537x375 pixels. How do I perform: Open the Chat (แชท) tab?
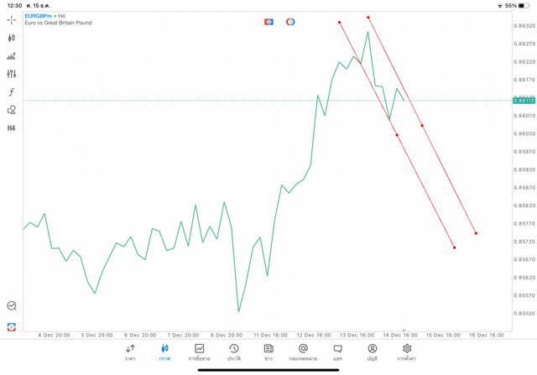[x=337, y=352]
